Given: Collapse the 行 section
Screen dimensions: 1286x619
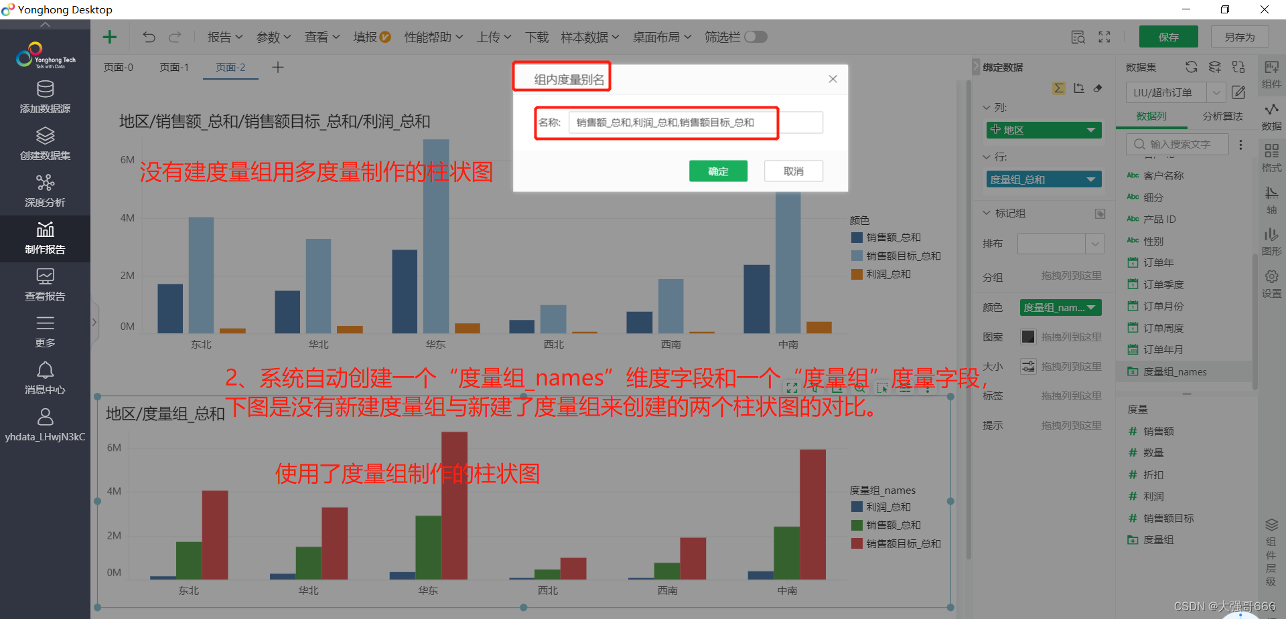Looking at the screenshot, I should (987, 157).
